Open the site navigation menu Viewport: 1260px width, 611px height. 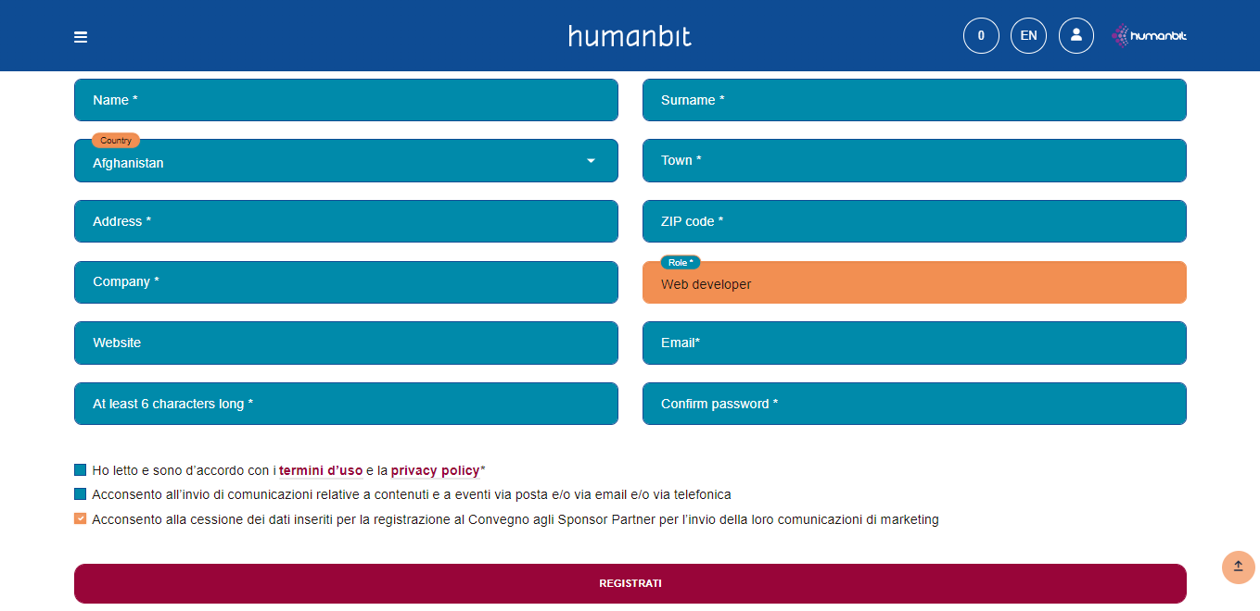pyautogui.click(x=81, y=36)
